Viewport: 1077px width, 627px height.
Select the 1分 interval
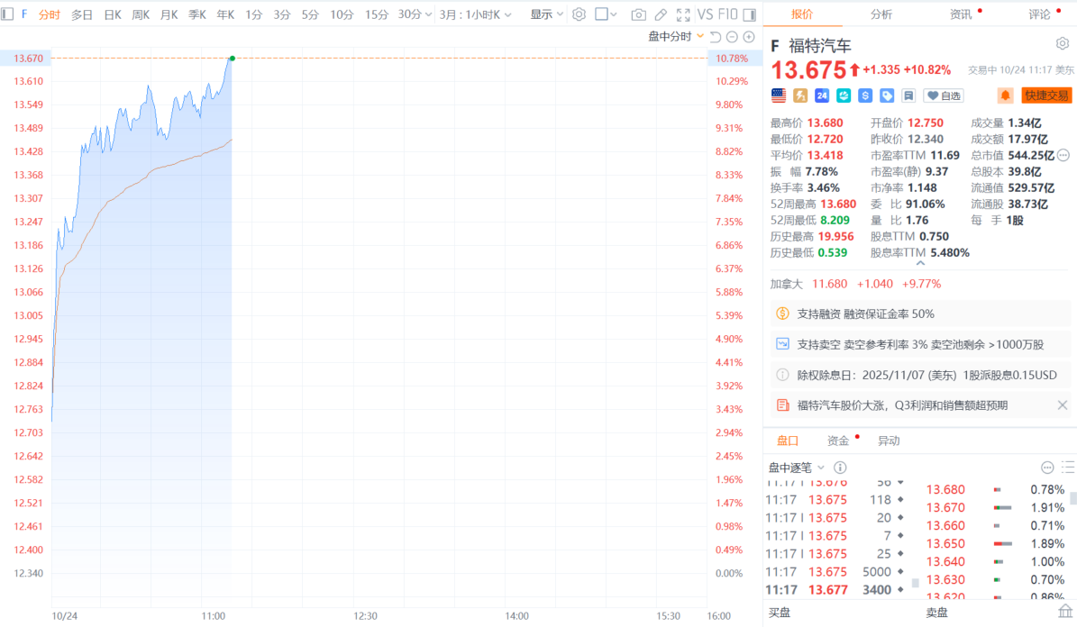pyautogui.click(x=253, y=14)
